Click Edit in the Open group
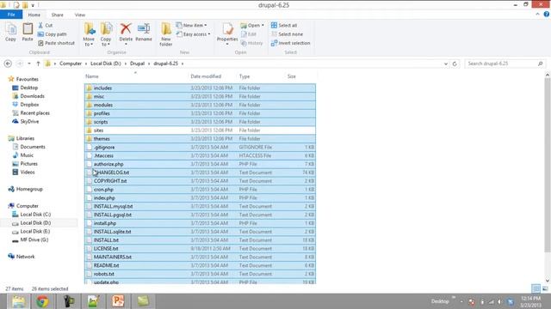This screenshot has width=551, height=309. coord(249,34)
